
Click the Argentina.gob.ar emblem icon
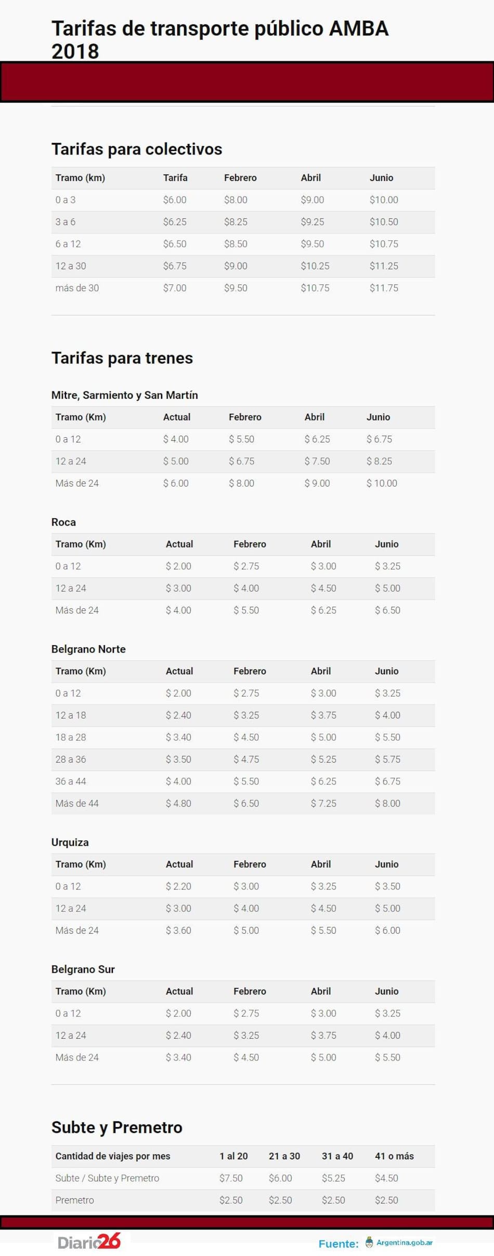click(x=369, y=1242)
